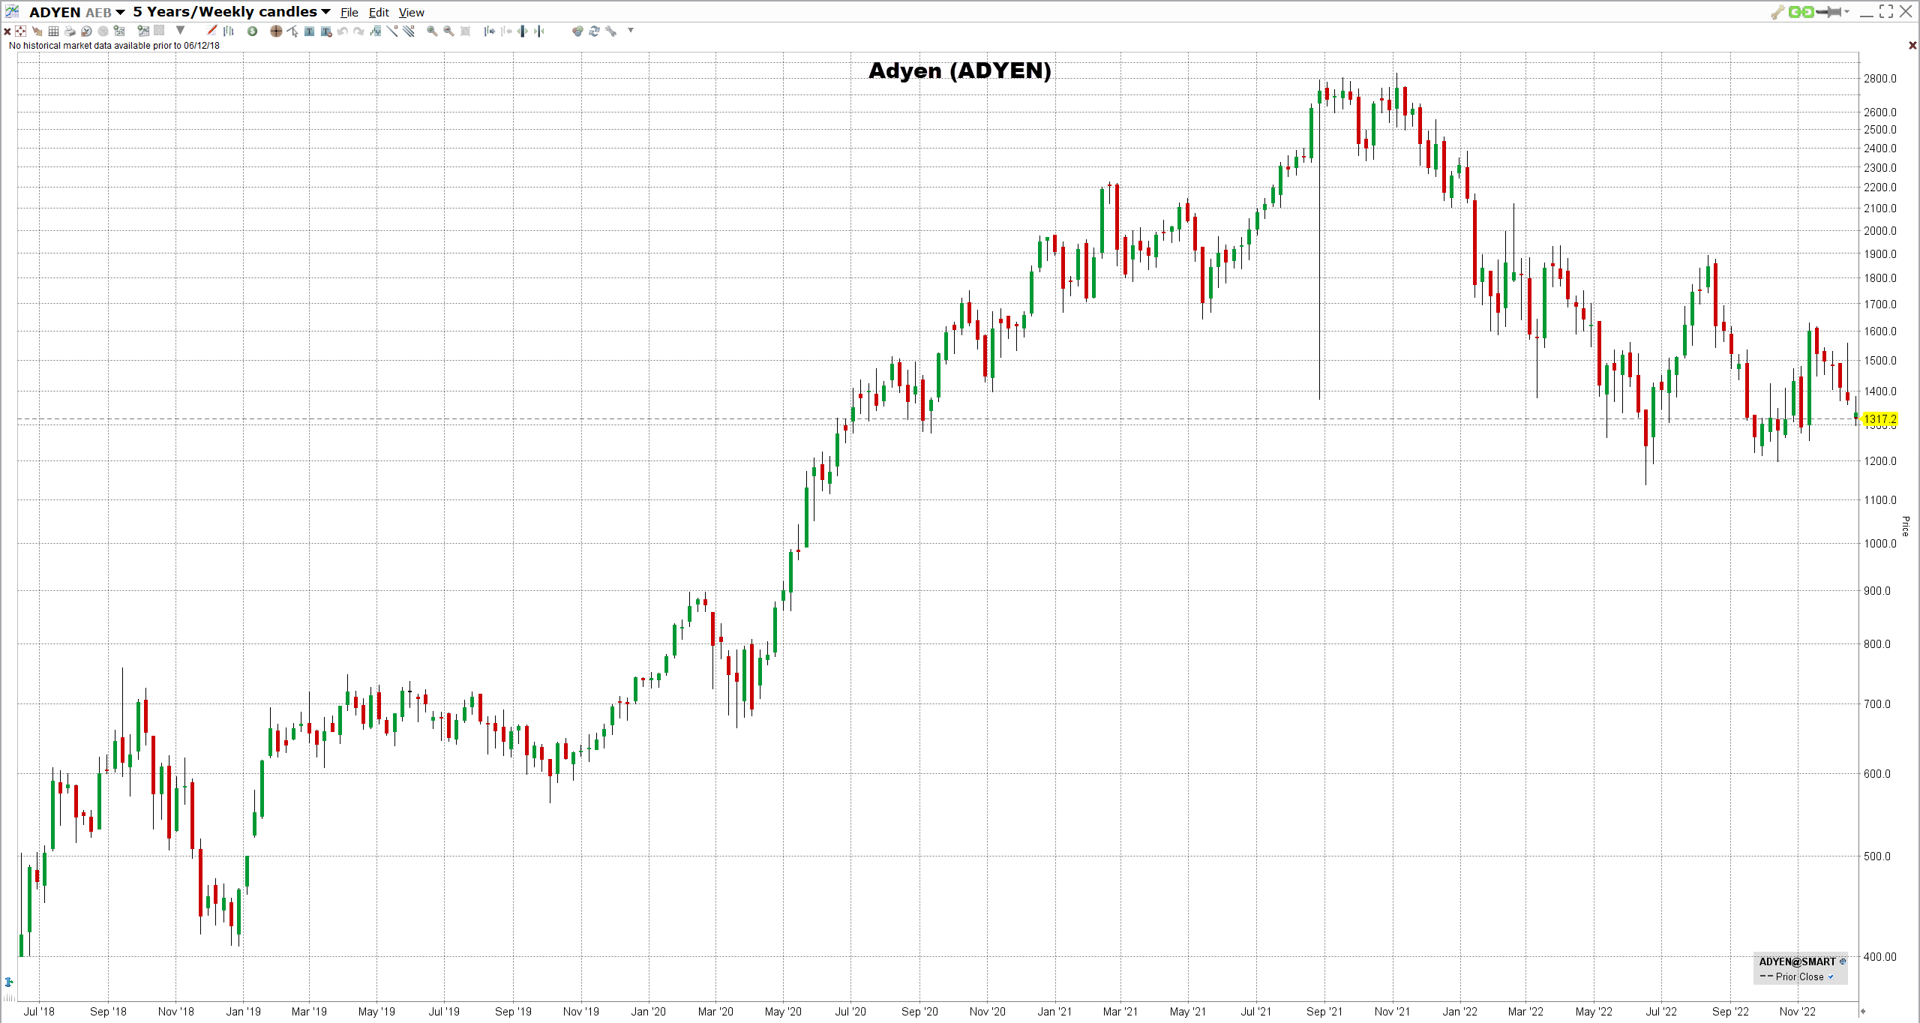Click the Nov '22 time axis label
This screenshot has height=1023, width=1920.
(1797, 1011)
